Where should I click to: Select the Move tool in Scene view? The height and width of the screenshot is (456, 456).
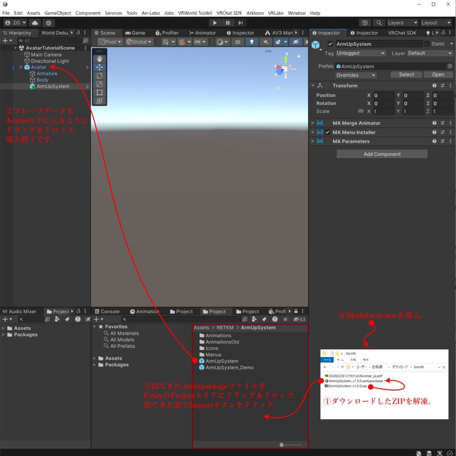[x=99, y=68]
